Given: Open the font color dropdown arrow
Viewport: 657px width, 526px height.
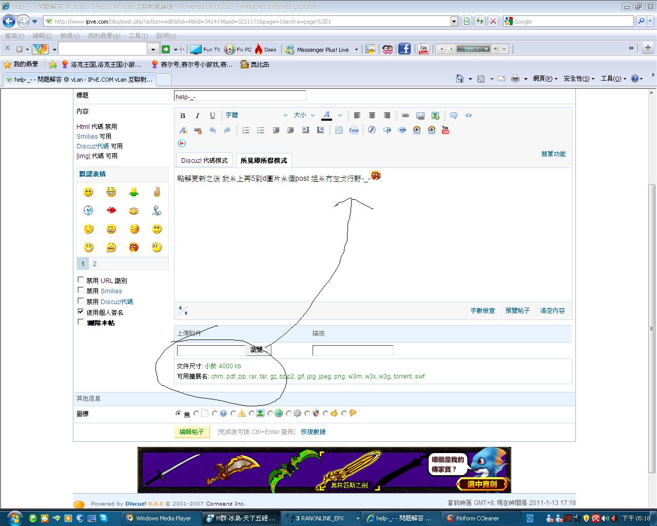Looking at the screenshot, I should [340, 116].
